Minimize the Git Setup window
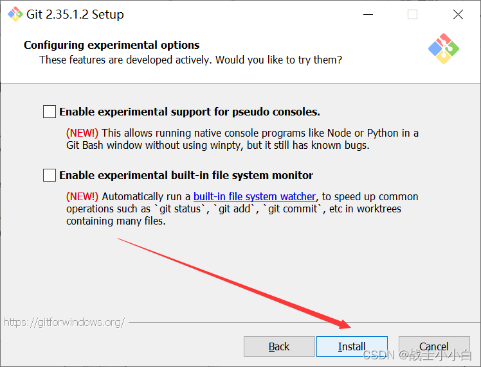The height and width of the screenshot is (367, 481). point(368,14)
